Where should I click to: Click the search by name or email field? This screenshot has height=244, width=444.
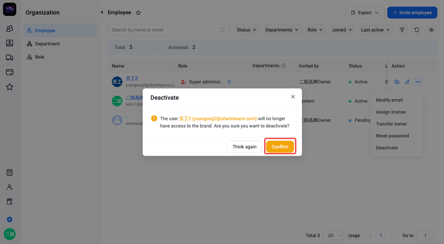(x=168, y=30)
